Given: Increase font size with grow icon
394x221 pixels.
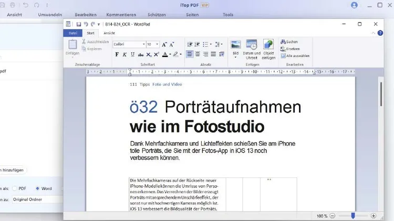Looking at the screenshot, I should 164,45.
